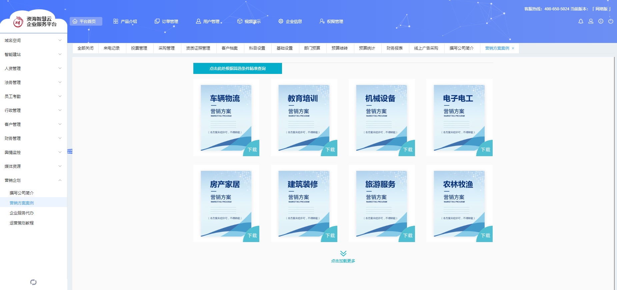Open 平台首页 from the top navigation

point(86,21)
